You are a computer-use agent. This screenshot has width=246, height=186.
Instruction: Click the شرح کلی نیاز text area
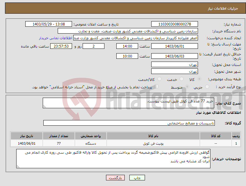click(128, 103)
